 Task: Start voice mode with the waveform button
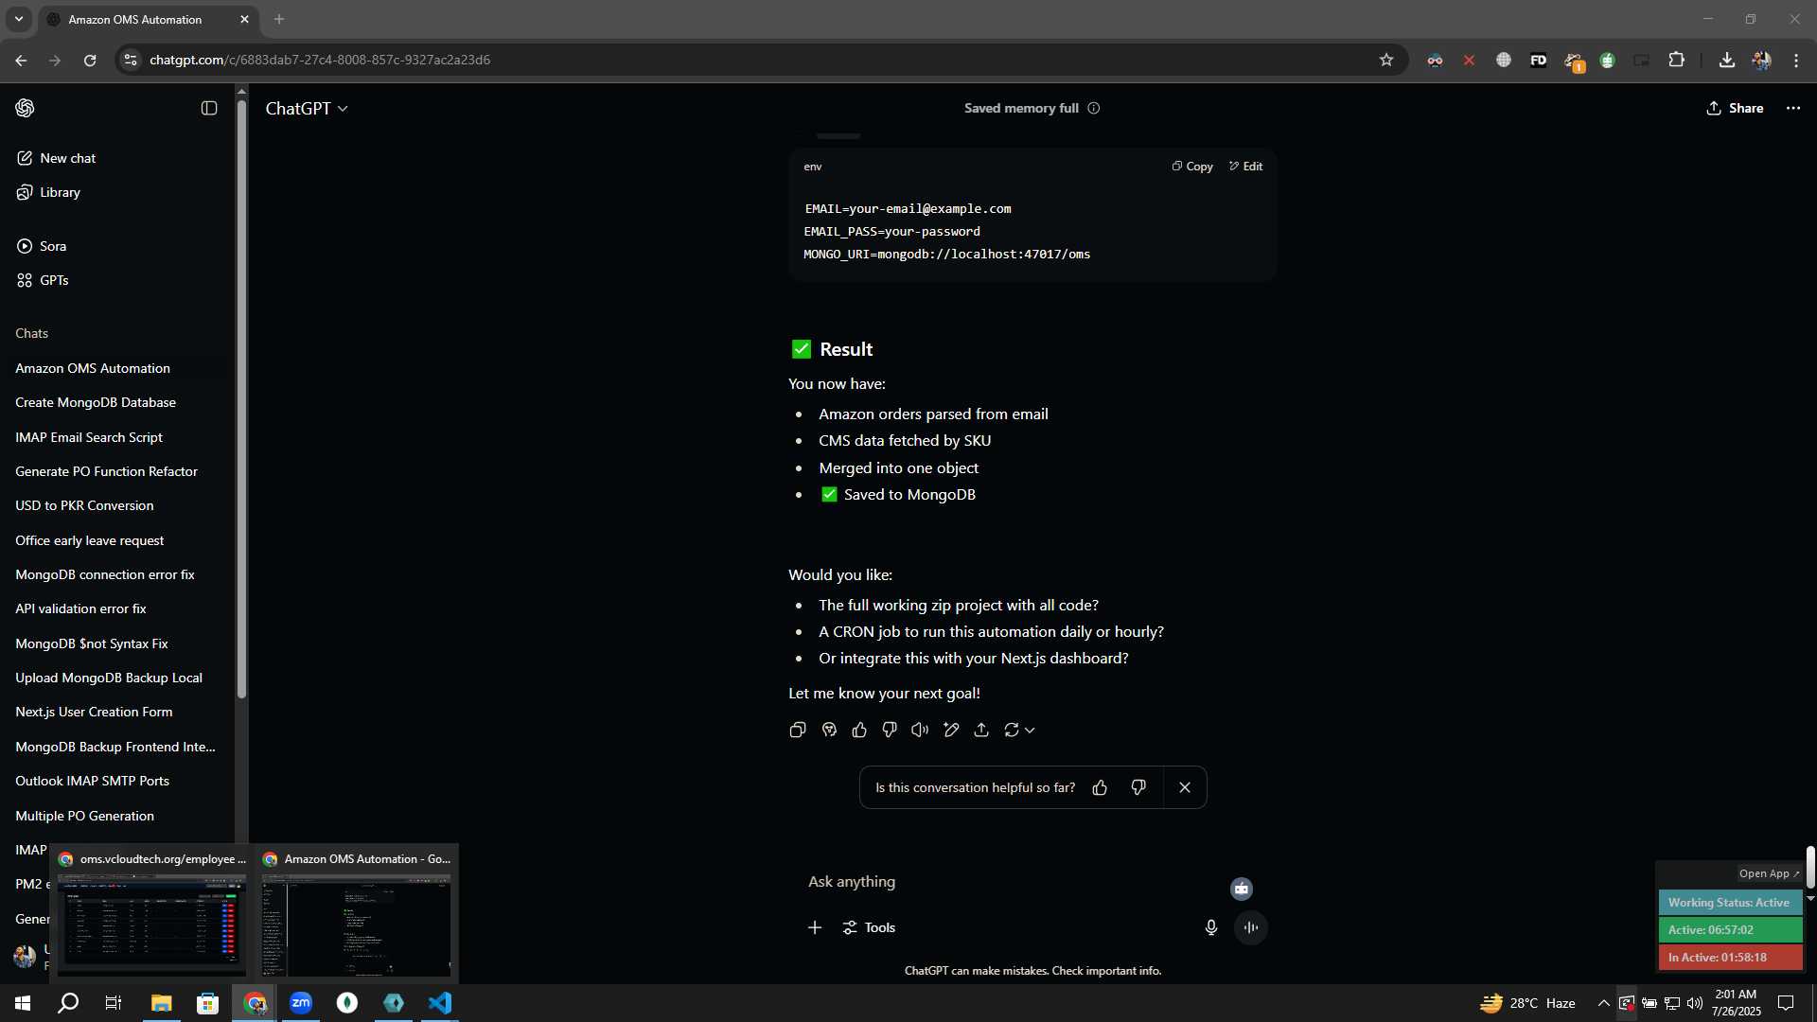tap(1251, 927)
